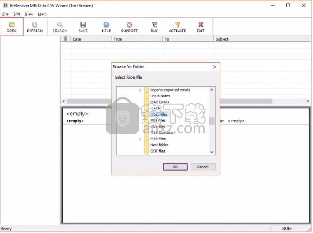The image size is (313, 233).
Task: Open the Help menu
Action: [42, 14]
